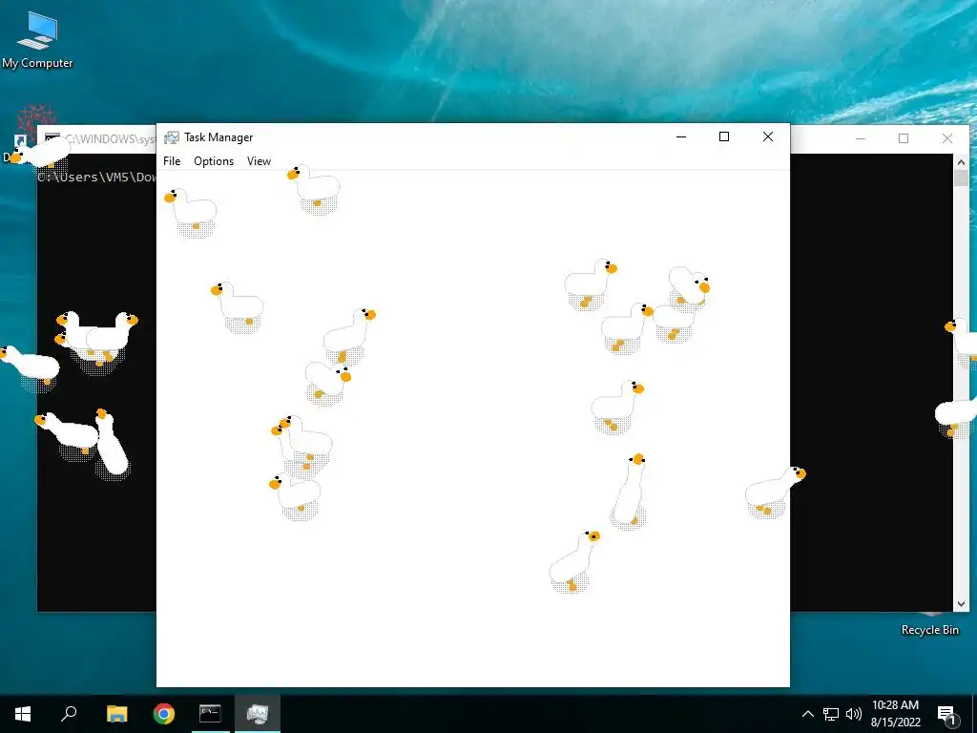Open the Options menu in Task Manager

pyautogui.click(x=214, y=160)
